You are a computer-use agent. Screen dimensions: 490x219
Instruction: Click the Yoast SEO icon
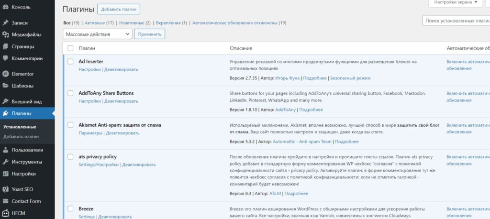tap(5, 189)
